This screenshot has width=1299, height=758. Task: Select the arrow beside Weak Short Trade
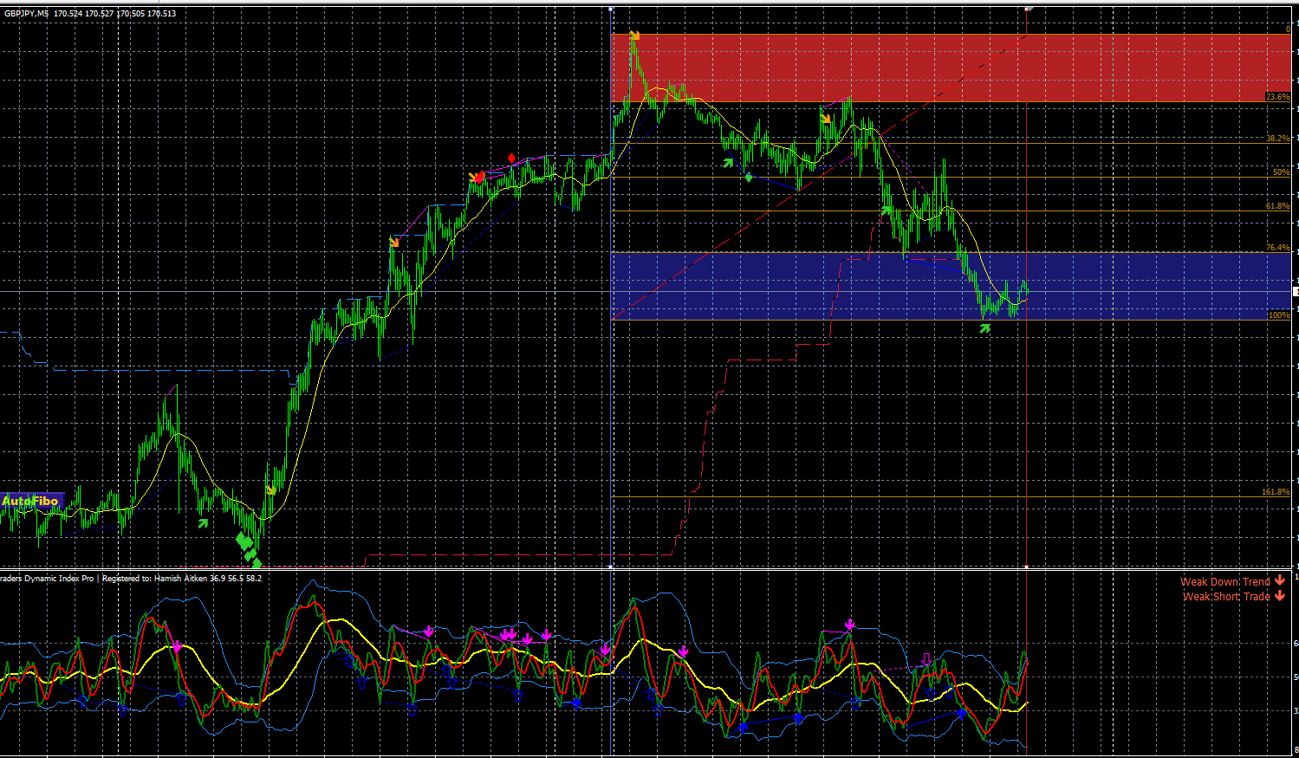pos(1280,596)
